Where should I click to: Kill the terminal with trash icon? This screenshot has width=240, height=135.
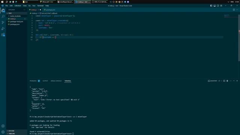tap(227, 81)
